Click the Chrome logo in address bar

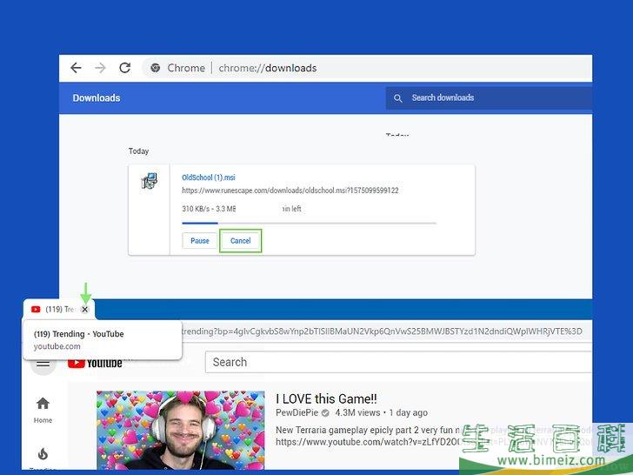[x=156, y=68]
